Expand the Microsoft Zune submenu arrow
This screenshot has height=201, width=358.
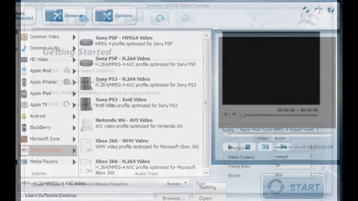click(x=74, y=139)
